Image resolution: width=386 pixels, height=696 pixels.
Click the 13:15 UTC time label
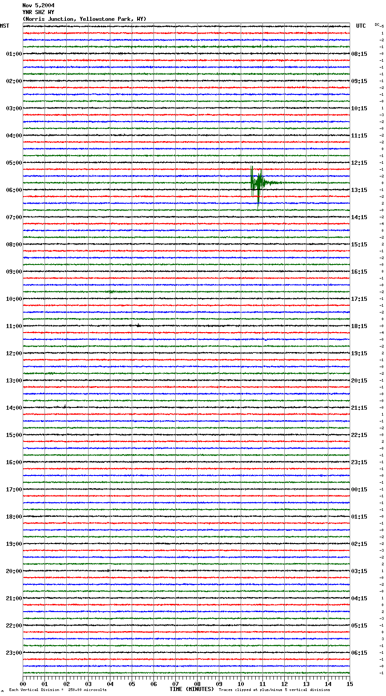click(359, 190)
